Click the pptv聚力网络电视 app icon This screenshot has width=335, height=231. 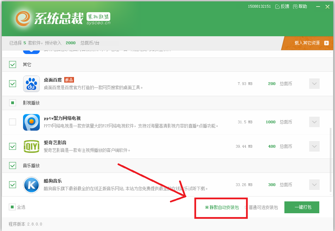click(x=31, y=122)
